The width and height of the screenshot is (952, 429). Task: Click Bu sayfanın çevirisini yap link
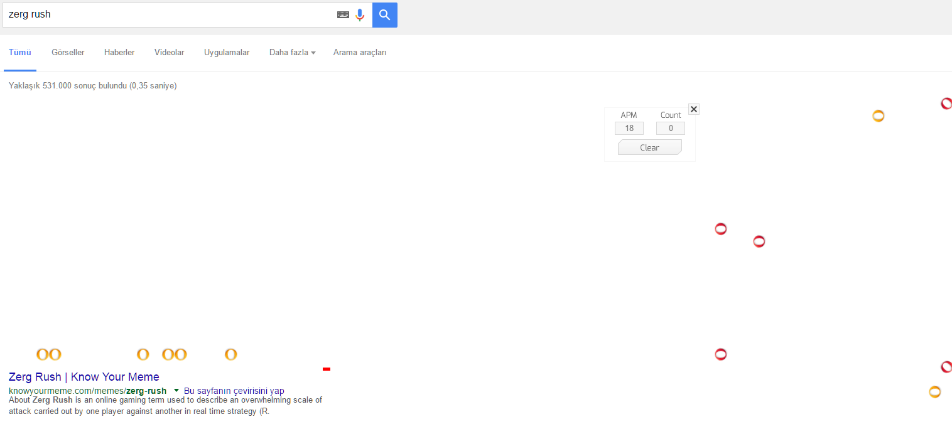(234, 391)
